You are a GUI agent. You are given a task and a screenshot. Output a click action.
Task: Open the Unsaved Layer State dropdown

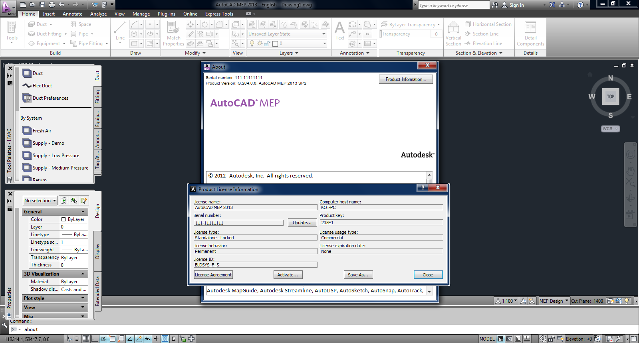tap(287, 34)
